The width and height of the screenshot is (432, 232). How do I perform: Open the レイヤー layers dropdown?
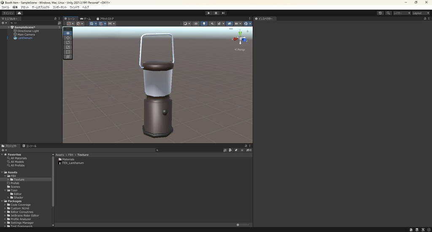point(401,13)
